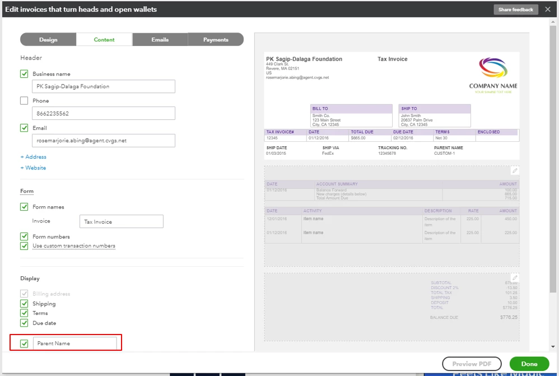Select the Content tab

point(104,40)
